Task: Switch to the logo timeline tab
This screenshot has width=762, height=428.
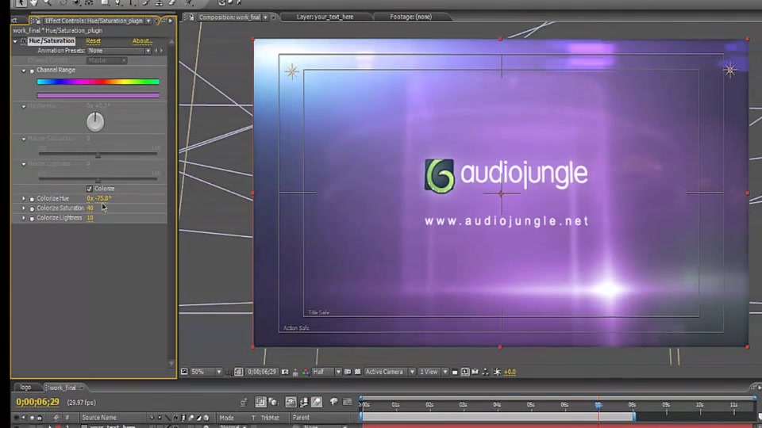Action: pyautogui.click(x=25, y=388)
